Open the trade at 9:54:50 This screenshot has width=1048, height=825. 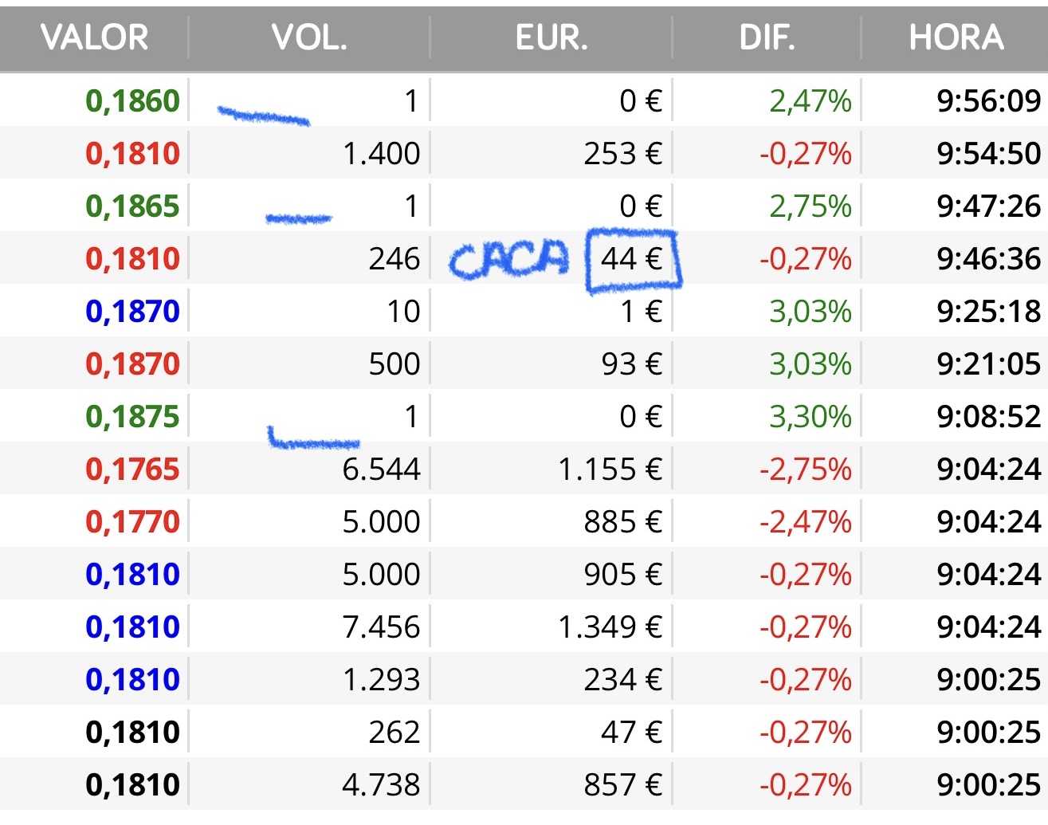click(524, 153)
